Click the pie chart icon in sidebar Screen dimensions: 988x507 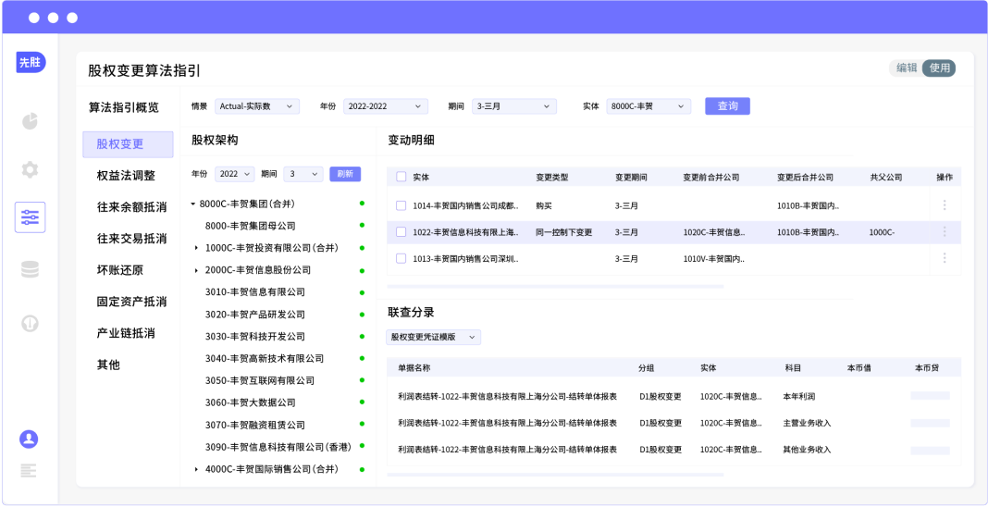point(30,121)
